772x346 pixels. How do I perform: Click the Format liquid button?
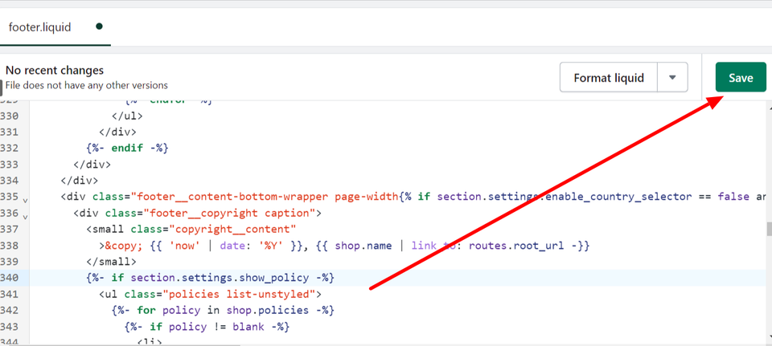coord(609,77)
